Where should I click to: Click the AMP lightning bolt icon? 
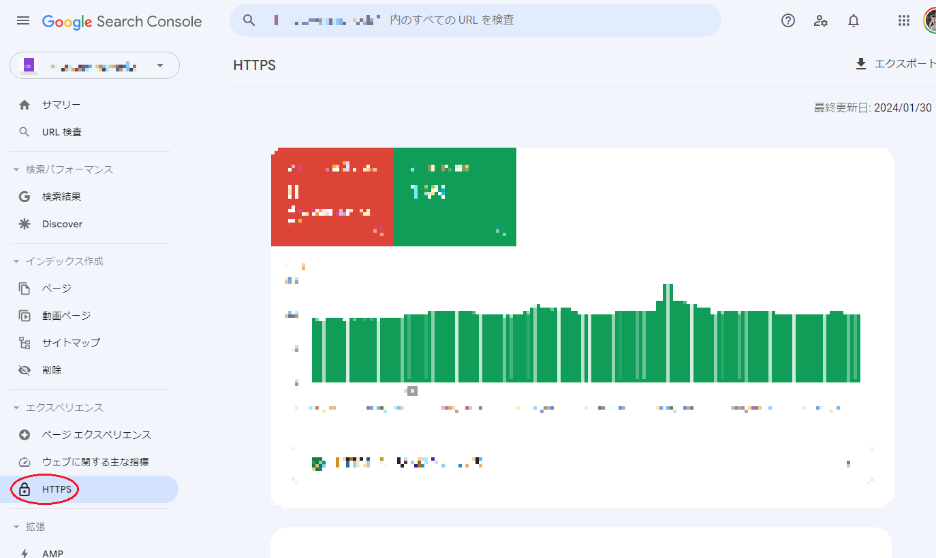25,553
